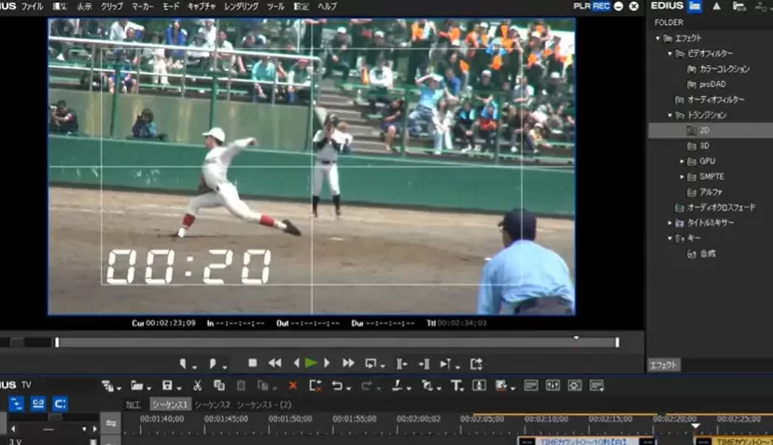Click the Stop playback button
This screenshot has height=445, width=773.
click(x=252, y=363)
